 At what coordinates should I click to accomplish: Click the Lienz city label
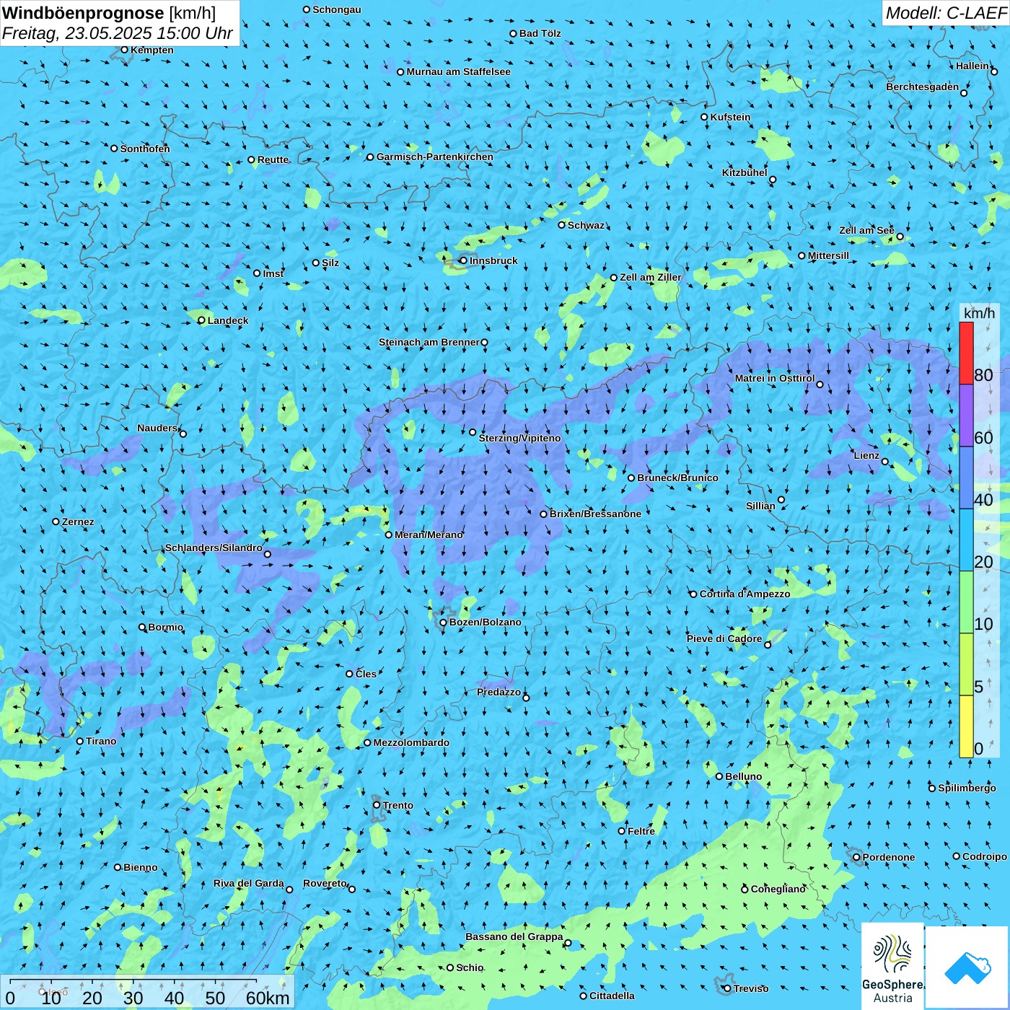coord(866,455)
